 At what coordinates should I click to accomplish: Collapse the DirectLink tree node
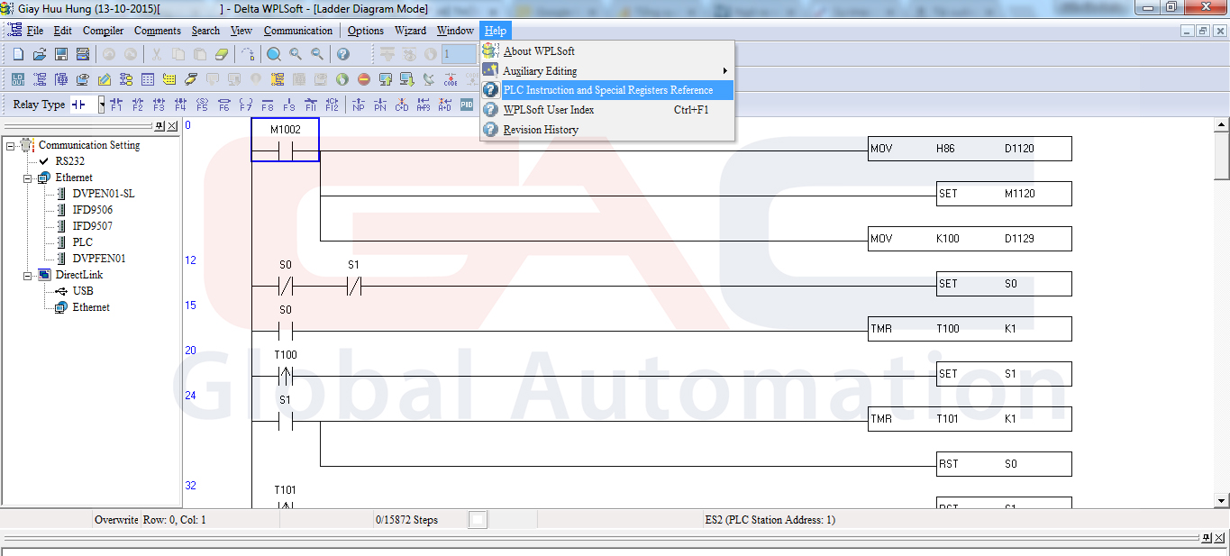[28, 275]
